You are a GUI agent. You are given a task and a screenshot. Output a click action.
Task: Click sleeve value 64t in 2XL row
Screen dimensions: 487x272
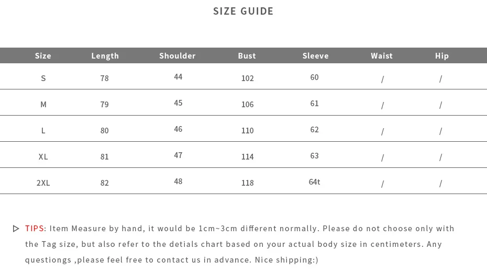coord(314,182)
